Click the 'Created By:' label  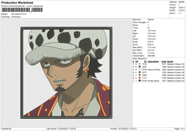(7, 129)
